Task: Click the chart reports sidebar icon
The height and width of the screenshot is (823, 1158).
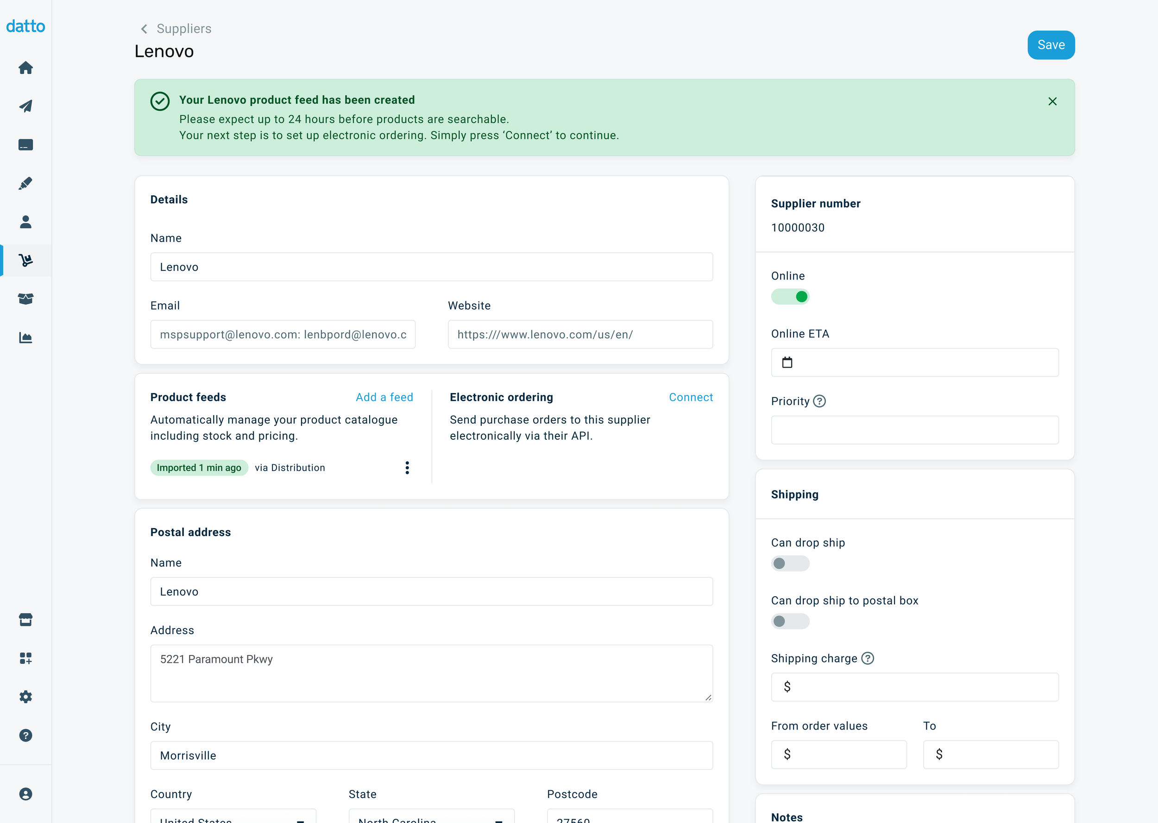Action: click(x=25, y=337)
